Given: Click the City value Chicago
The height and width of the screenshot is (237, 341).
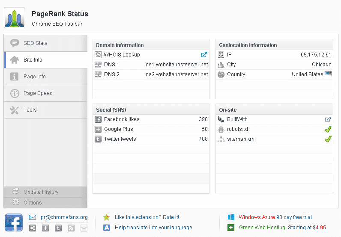Looking at the screenshot, I should tap(321, 65).
